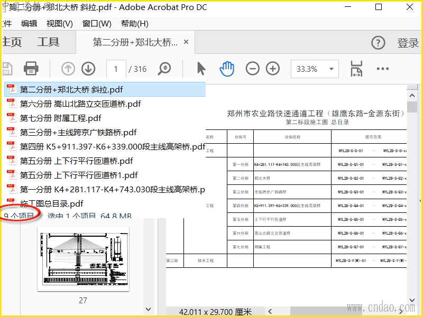Open the 窗口(W) menu
Viewport: 423px width, 317px height.
tap(97, 24)
